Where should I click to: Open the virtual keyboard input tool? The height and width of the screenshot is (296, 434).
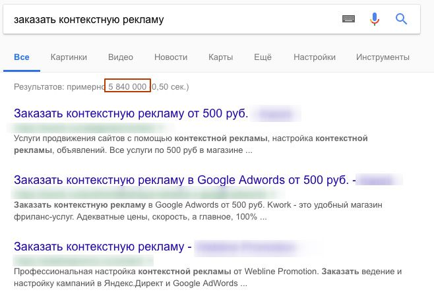pyautogui.click(x=348, y=19)
